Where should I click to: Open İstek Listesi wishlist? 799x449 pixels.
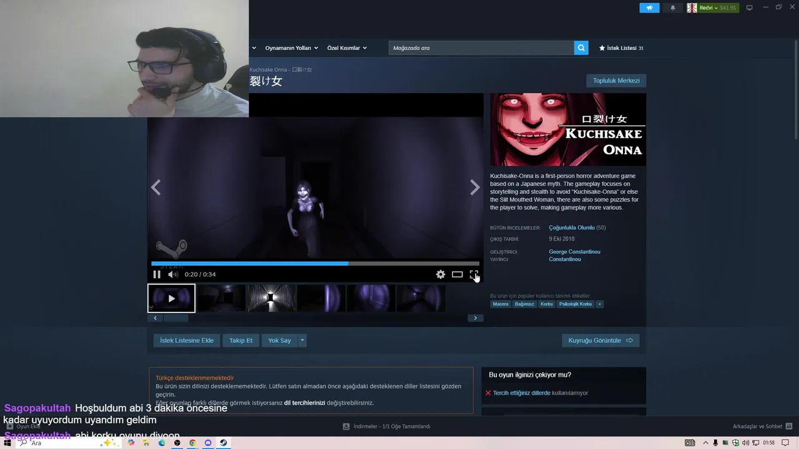(x=621, y=48)
